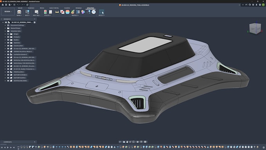The image size is (266, 150).
Task: Click the Home icon in quick access bar
Action: point(3,5)
